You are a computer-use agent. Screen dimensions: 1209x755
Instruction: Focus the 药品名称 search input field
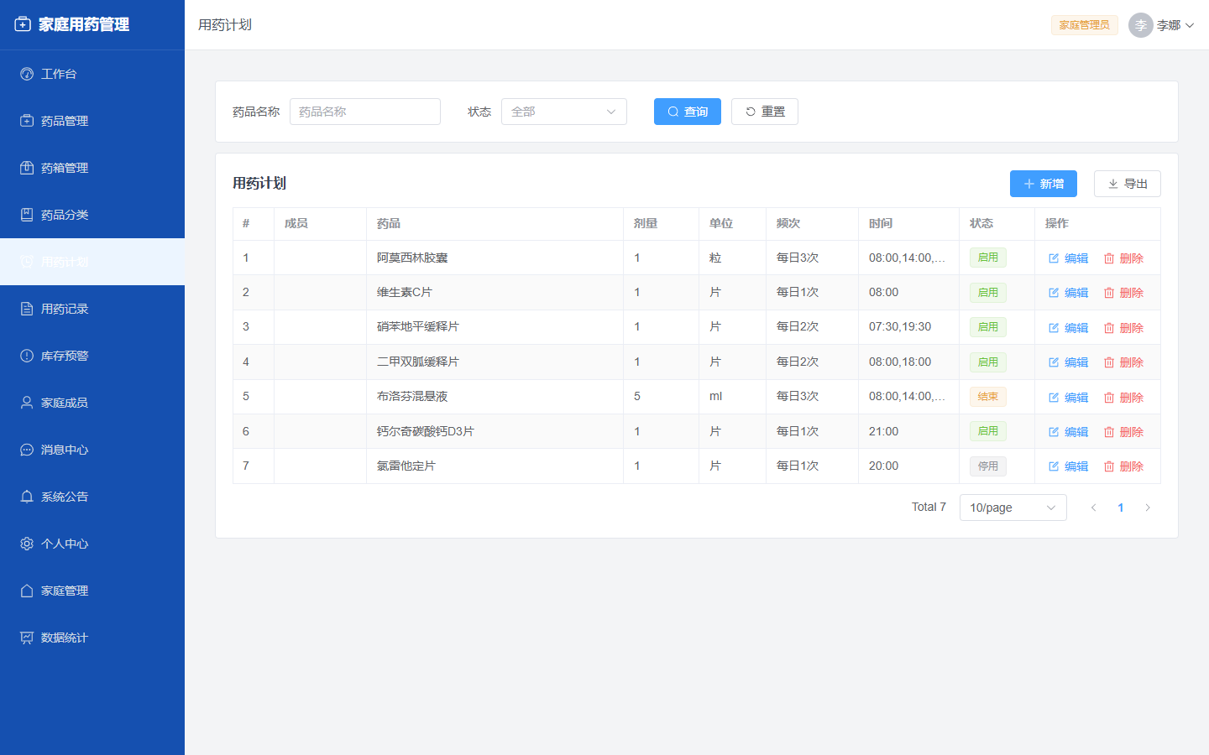(365, 112)
